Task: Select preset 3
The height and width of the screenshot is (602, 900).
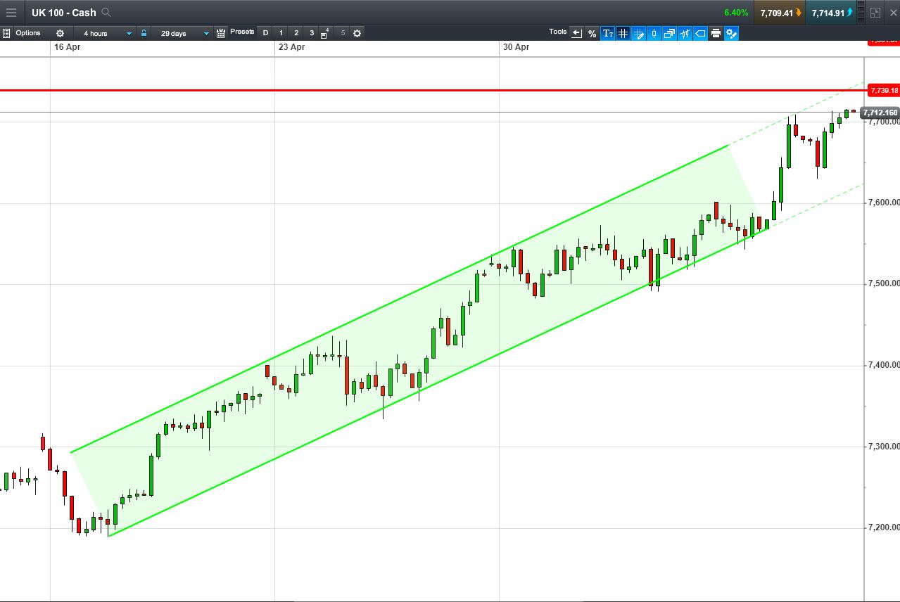Action: click(312, 33)
